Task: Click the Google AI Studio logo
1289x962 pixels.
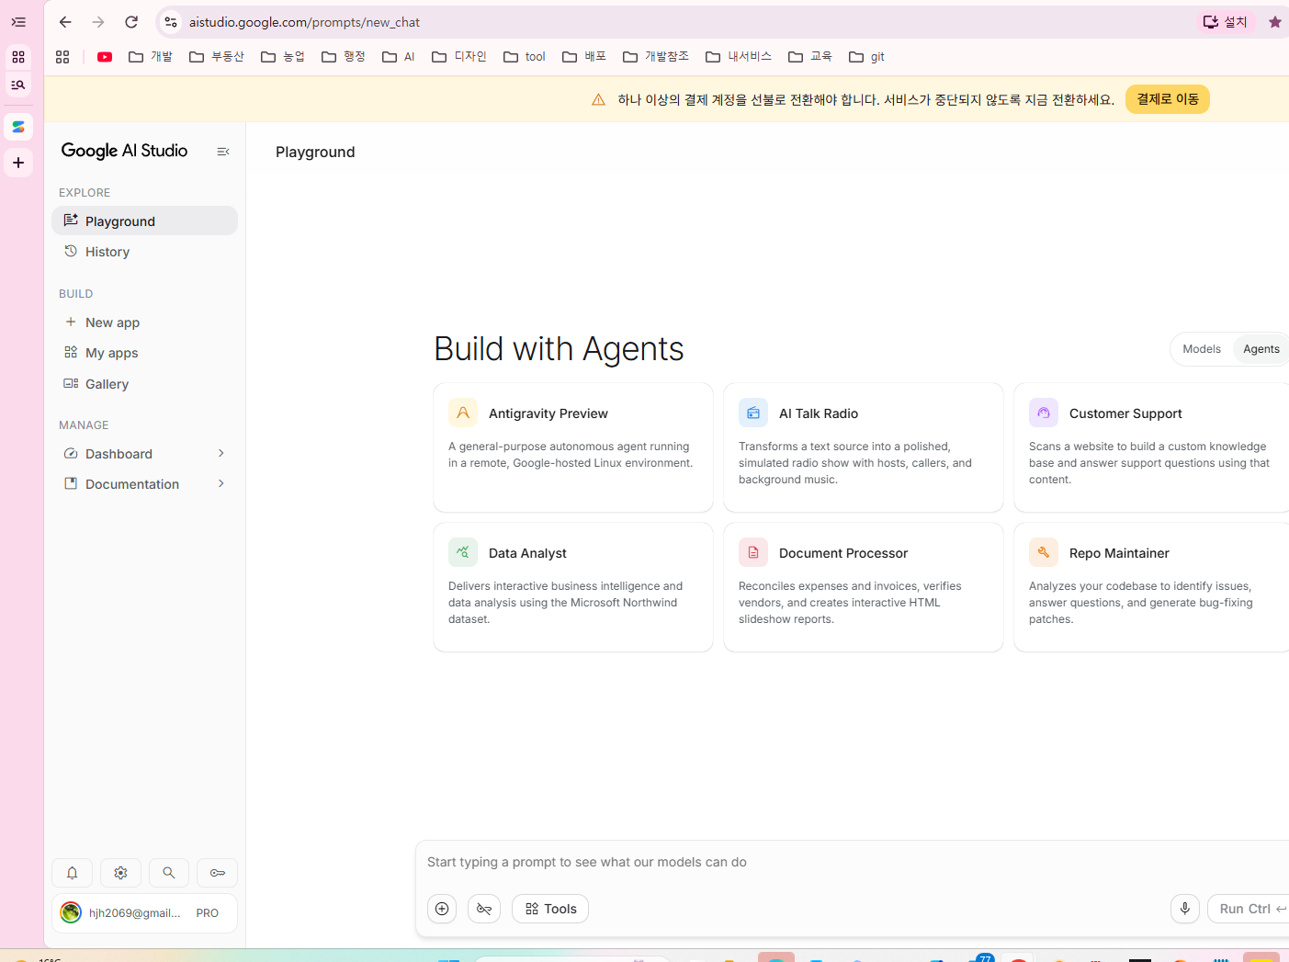Action: click(x=124, y=151)
